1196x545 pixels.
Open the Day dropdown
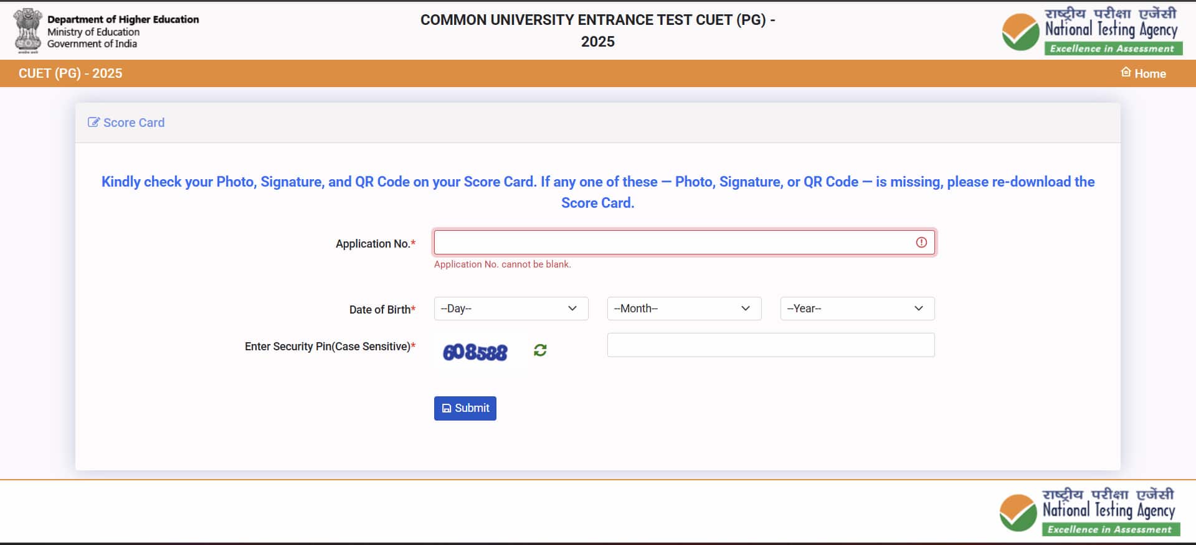pyautogui.click(x=511, y=309)
